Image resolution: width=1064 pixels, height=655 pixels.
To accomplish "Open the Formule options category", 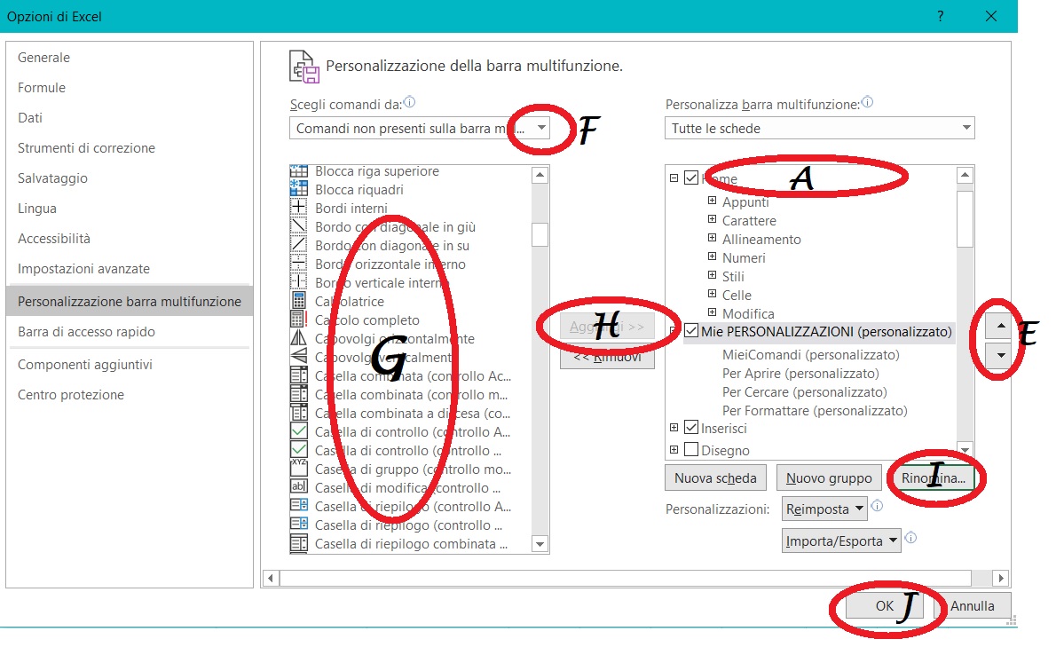I will [129, 88].
